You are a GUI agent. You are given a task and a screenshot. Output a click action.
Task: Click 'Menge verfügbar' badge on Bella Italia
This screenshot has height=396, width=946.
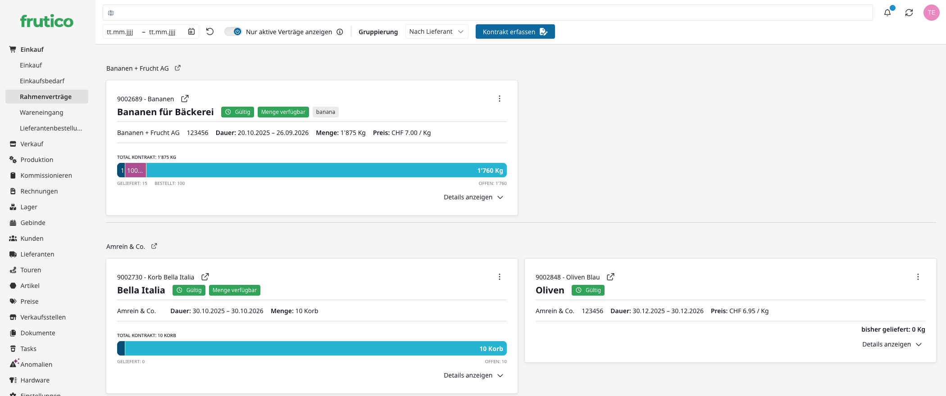point(235,290)
